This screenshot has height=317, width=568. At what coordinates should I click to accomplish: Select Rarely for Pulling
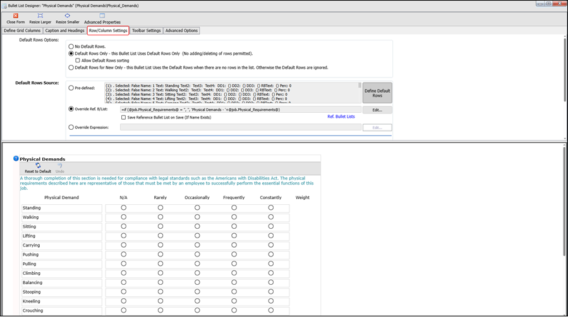pos(160,264)
